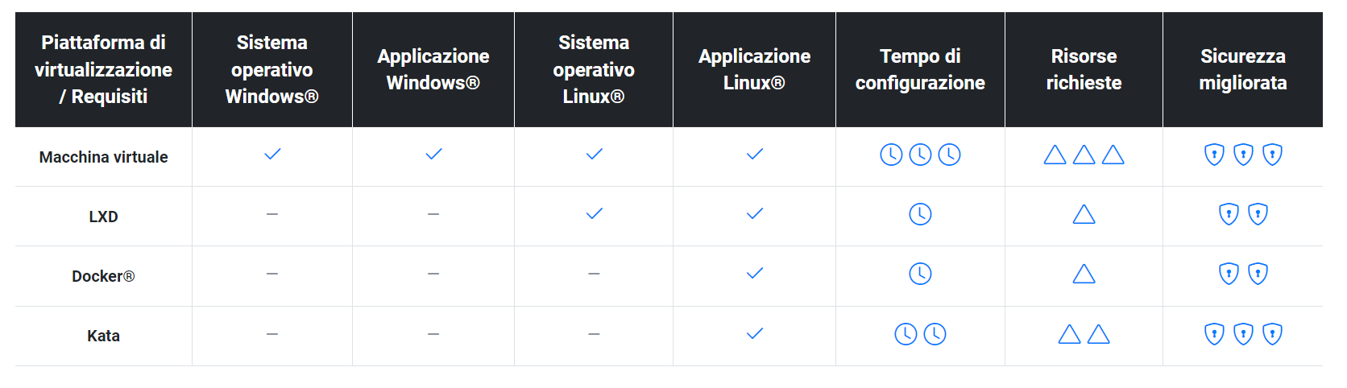This screenshot has width=1347, height=388.
Task: Select the "Macchina virtuale" row label
Action: (104, 157)
